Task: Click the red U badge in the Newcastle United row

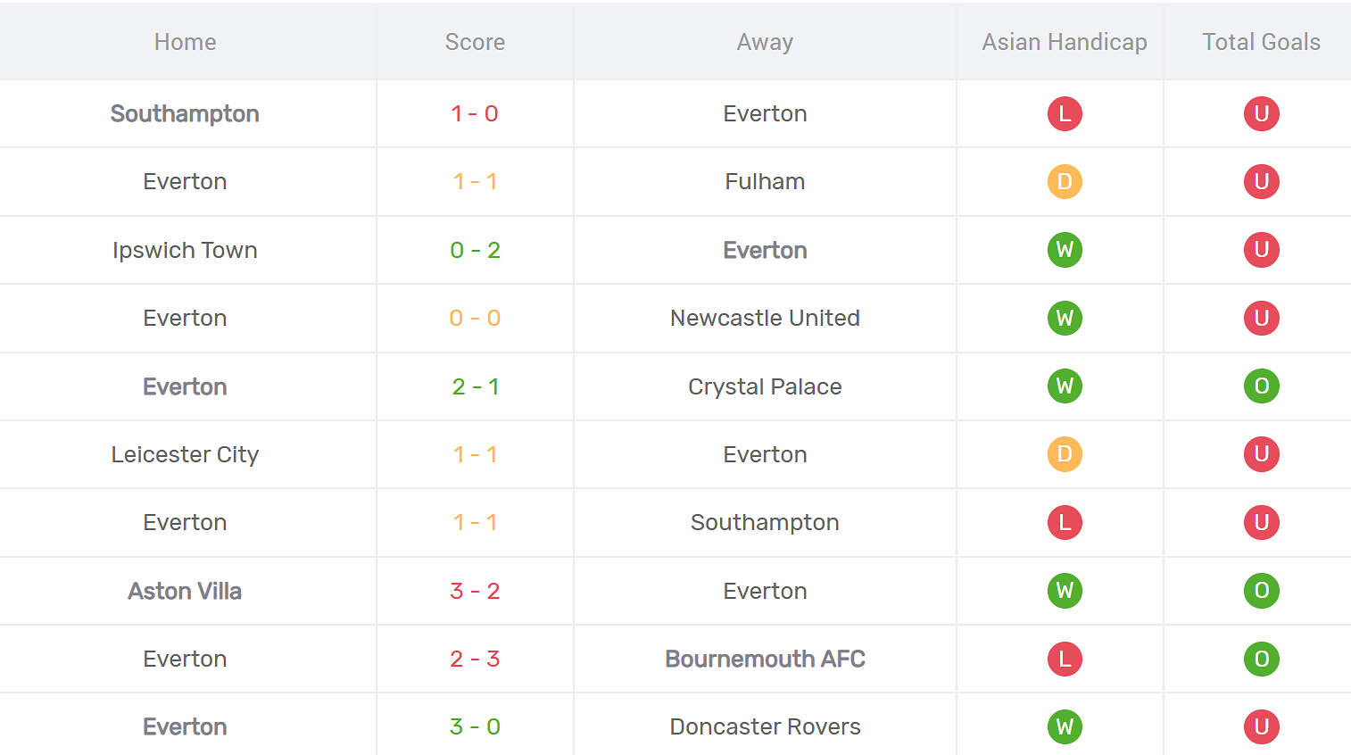Action: click(1261, 318)
